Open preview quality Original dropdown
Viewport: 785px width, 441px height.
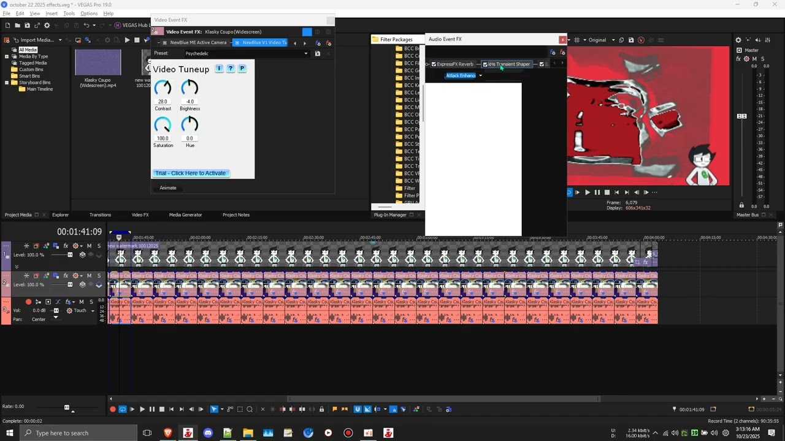tap(613, 40)
